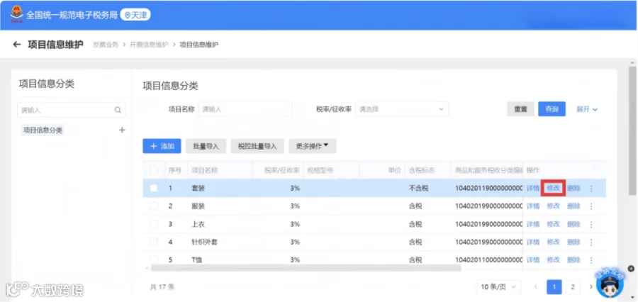The image size is (638, 302).
Task: Open the more options icon for row 上衣
Action: (591, 224)
